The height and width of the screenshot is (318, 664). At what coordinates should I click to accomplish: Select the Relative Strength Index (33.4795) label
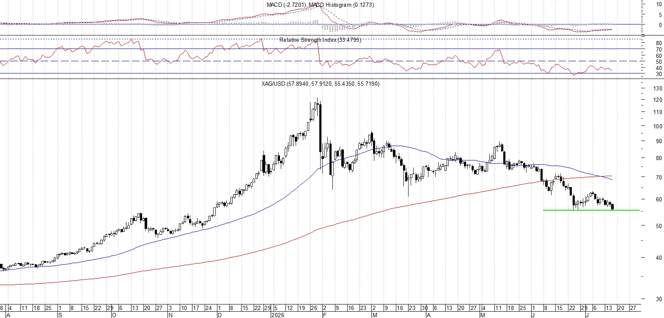320,40
